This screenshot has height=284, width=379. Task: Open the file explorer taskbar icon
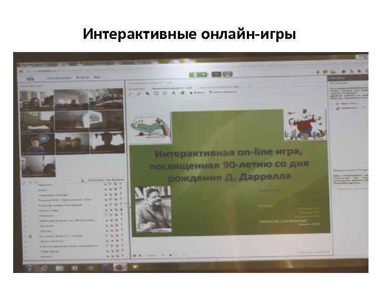point(59,268)
